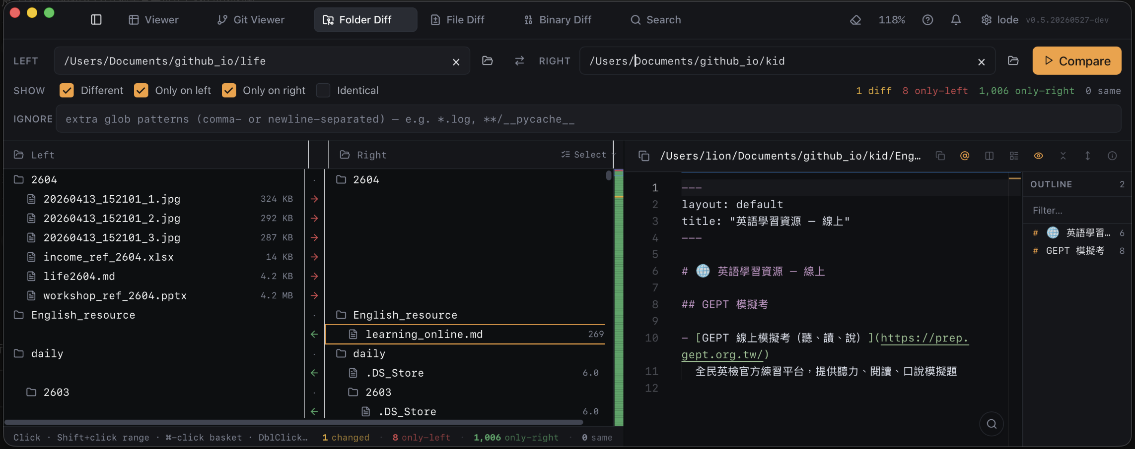
Task: Switch to the Git Viewer tab
Action: pos(251,20)
